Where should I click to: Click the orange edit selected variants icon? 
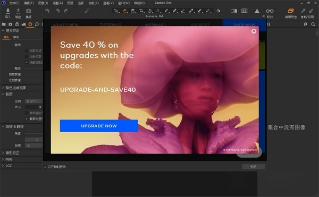point(291,11)
